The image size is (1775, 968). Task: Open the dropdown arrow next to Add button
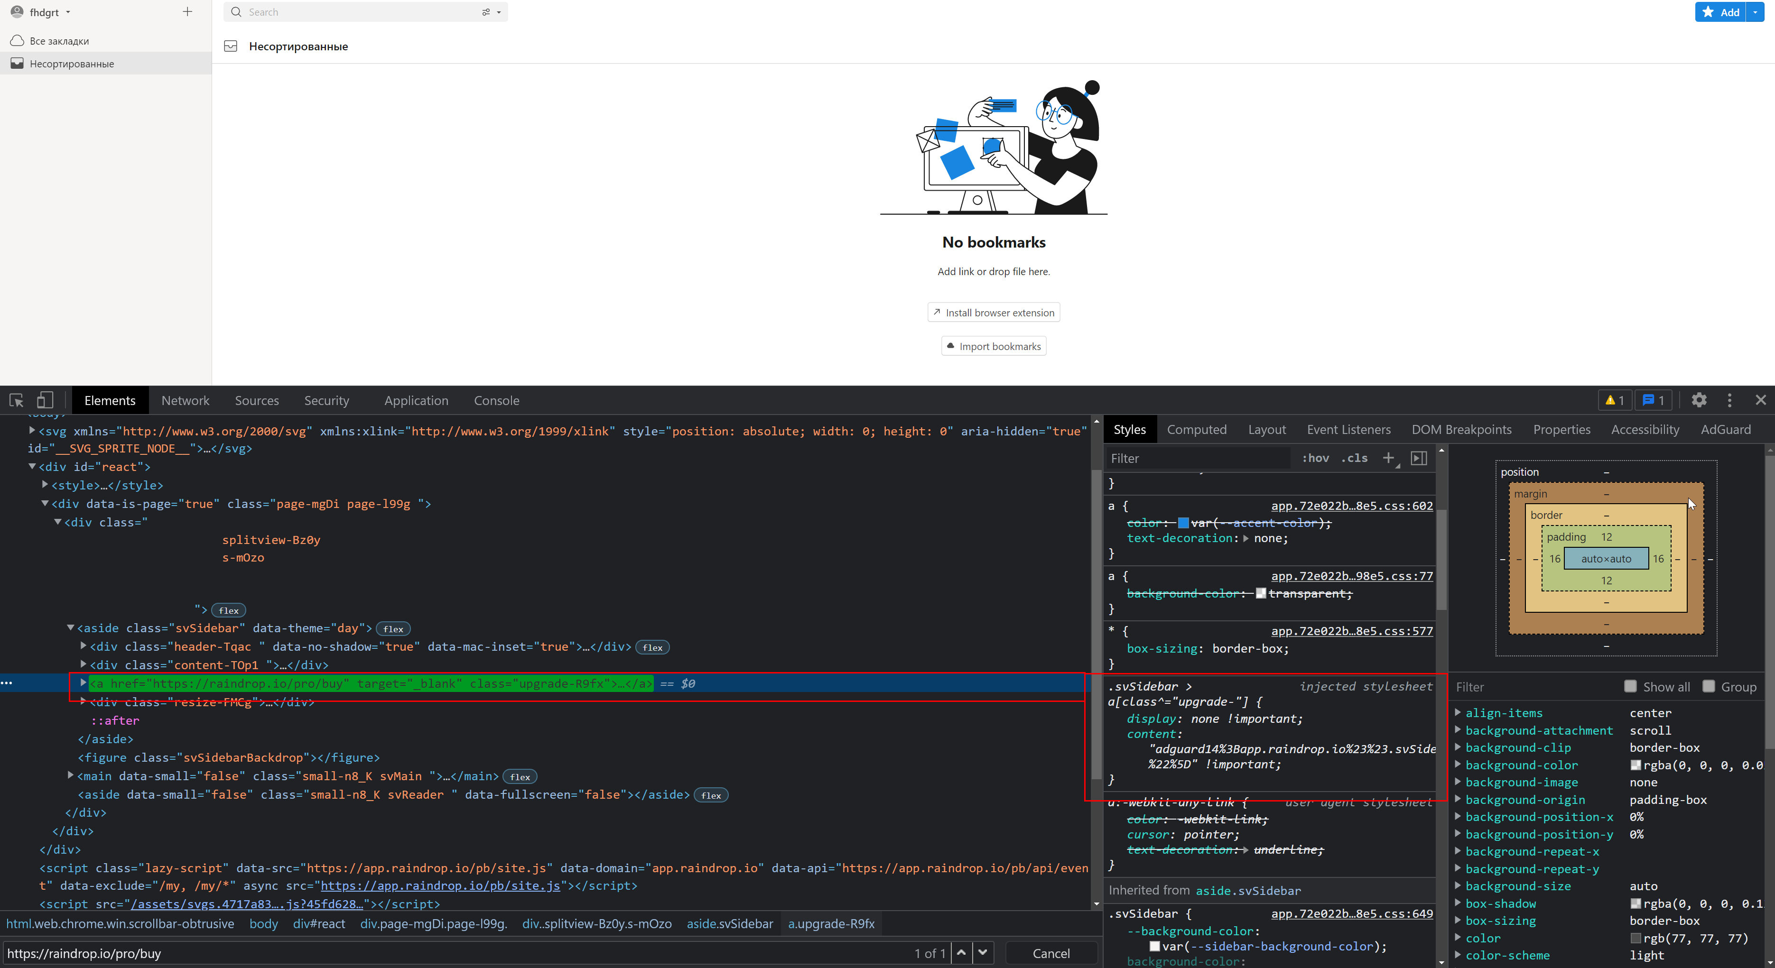(x=1754, y=12)
